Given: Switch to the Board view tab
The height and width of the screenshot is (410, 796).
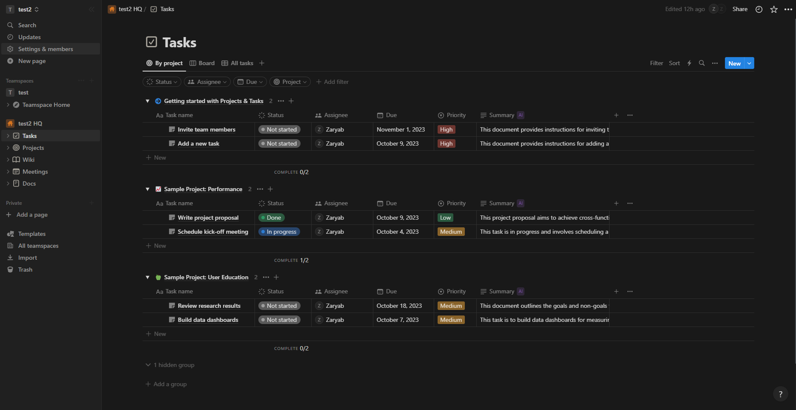Looking at the screenshot, I should [x=202, y=63].
